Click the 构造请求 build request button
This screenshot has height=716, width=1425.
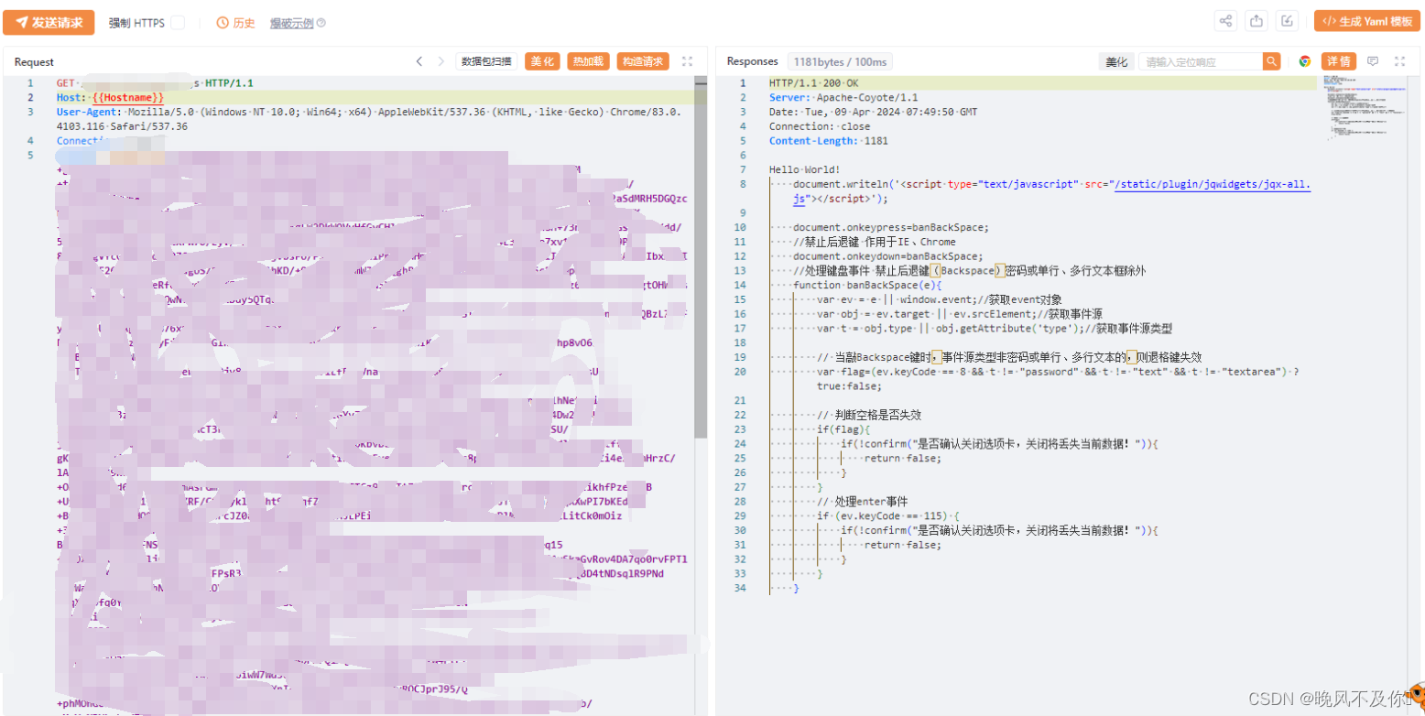coord(643,61)
